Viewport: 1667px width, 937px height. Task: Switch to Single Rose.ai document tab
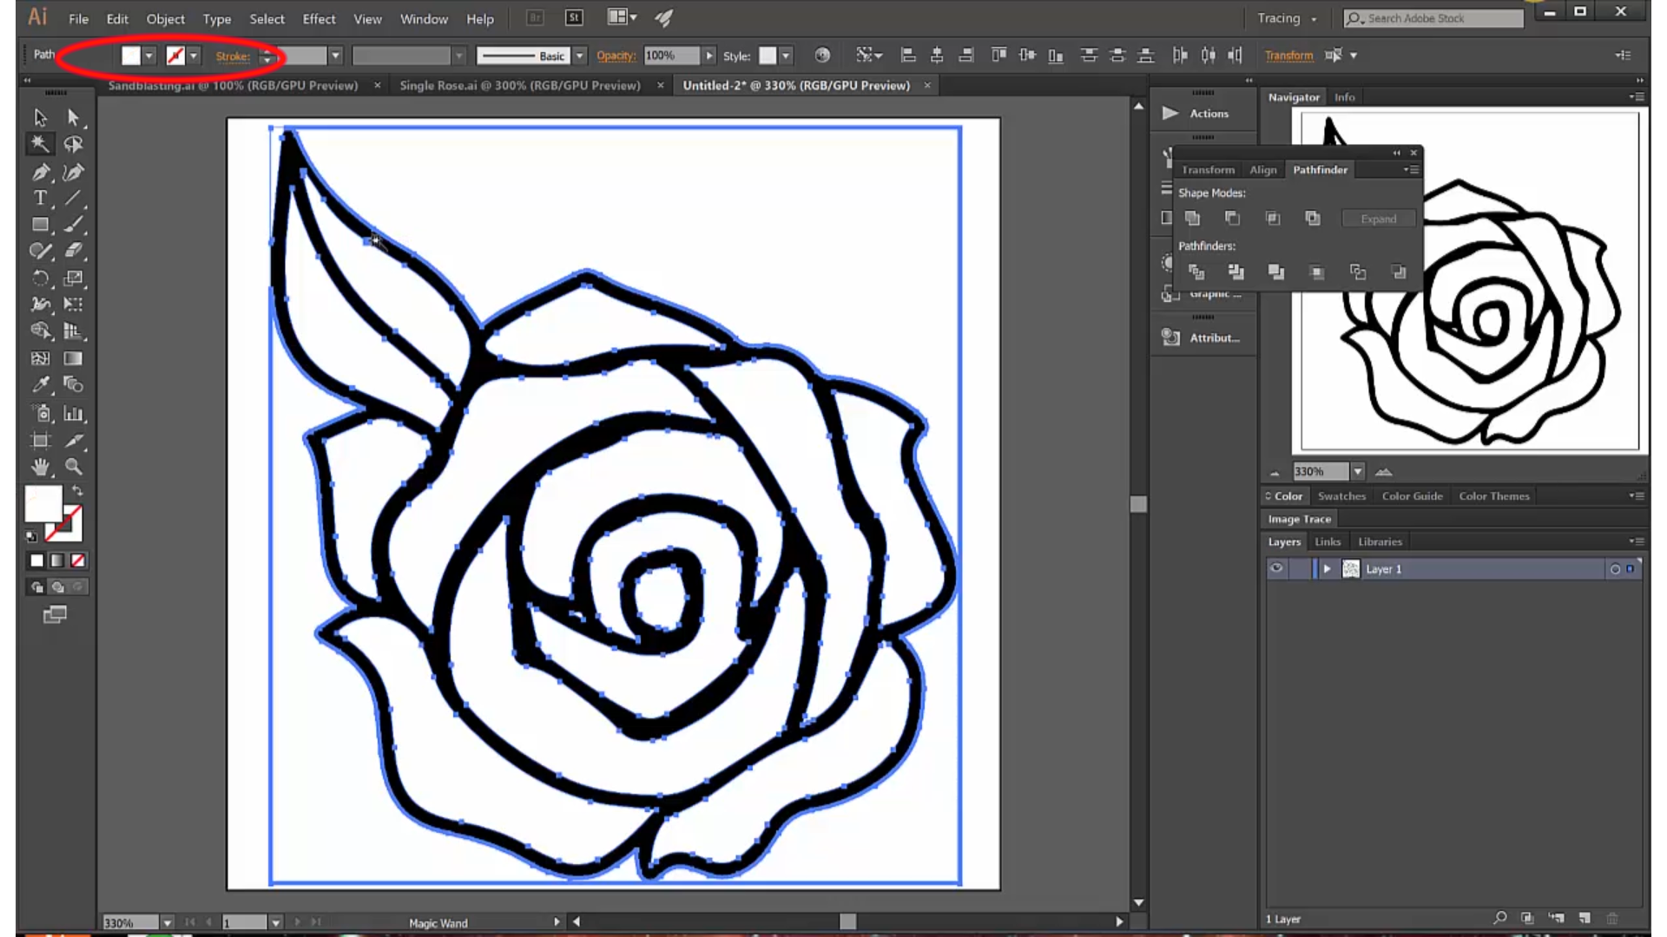[x=520, y=85]
